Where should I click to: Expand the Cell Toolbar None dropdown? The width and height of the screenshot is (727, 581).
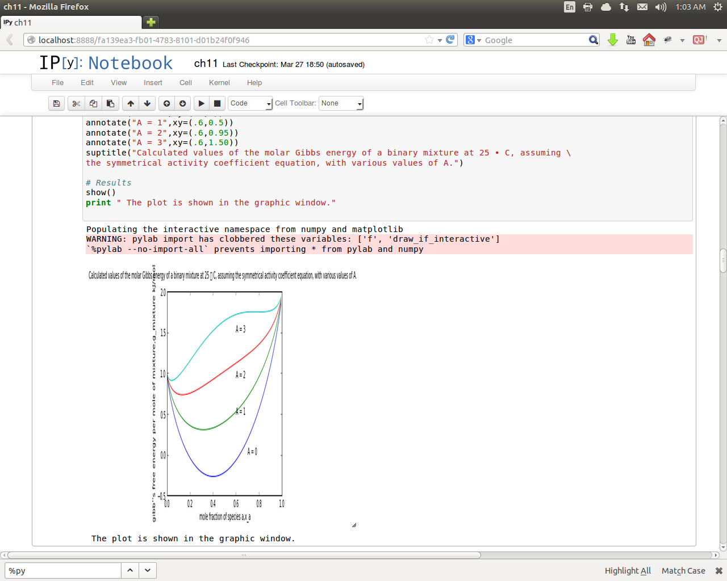pos(341,103)
